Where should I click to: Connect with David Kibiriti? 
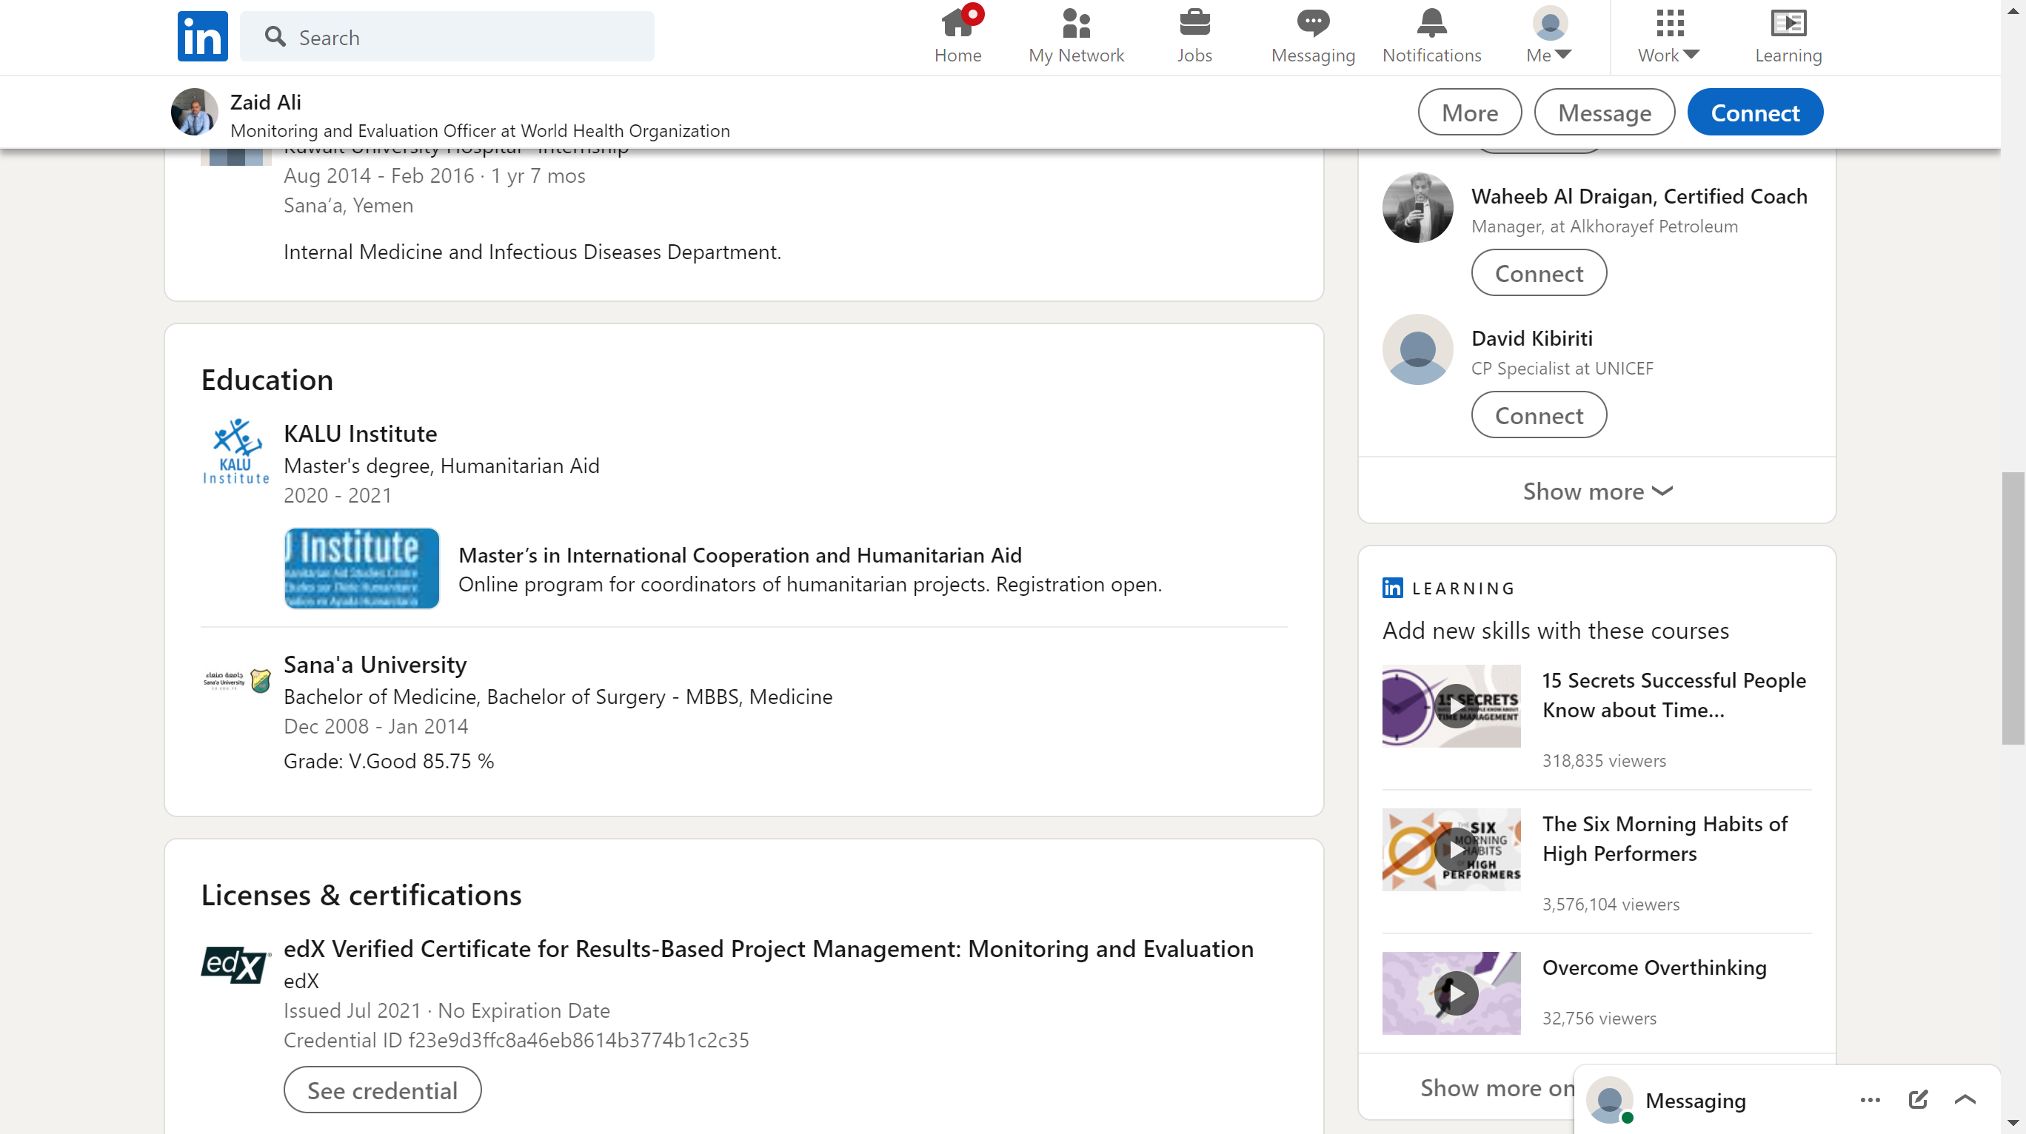point(1538,415)
